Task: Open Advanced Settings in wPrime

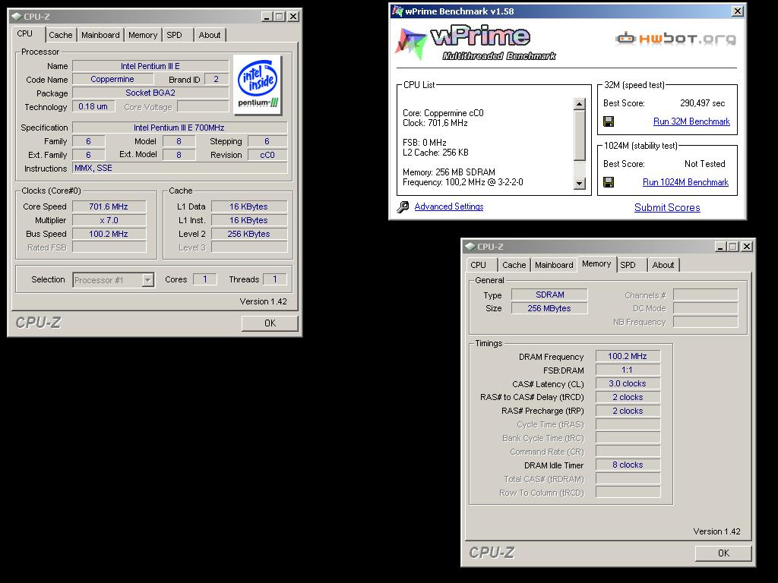Action: [x=448, y=206]
